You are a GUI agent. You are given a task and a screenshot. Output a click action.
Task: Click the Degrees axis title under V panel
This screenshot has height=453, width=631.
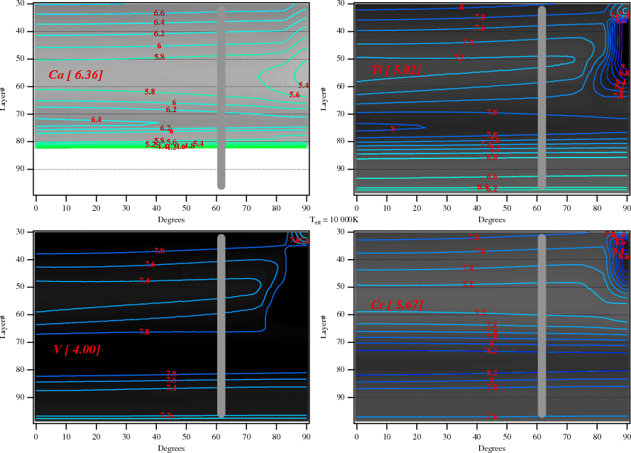pyautogui.click(x=171, y=448)
